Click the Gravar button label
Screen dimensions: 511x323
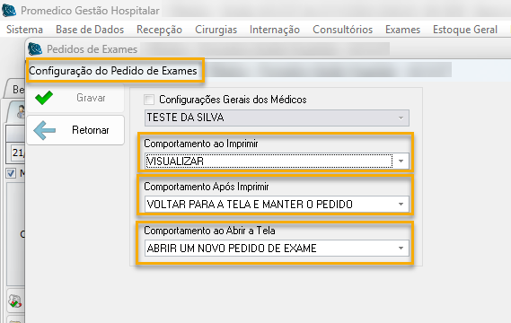(91, 98)
